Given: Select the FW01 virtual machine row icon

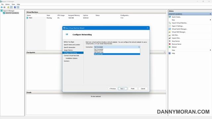Looking at the screenshot, I should pyautogui.click(x=27, y=18).
